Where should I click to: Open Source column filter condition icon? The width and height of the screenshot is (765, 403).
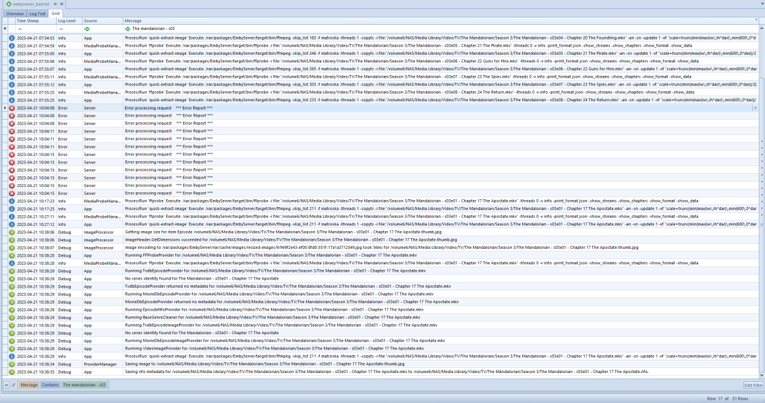[87, 29]
